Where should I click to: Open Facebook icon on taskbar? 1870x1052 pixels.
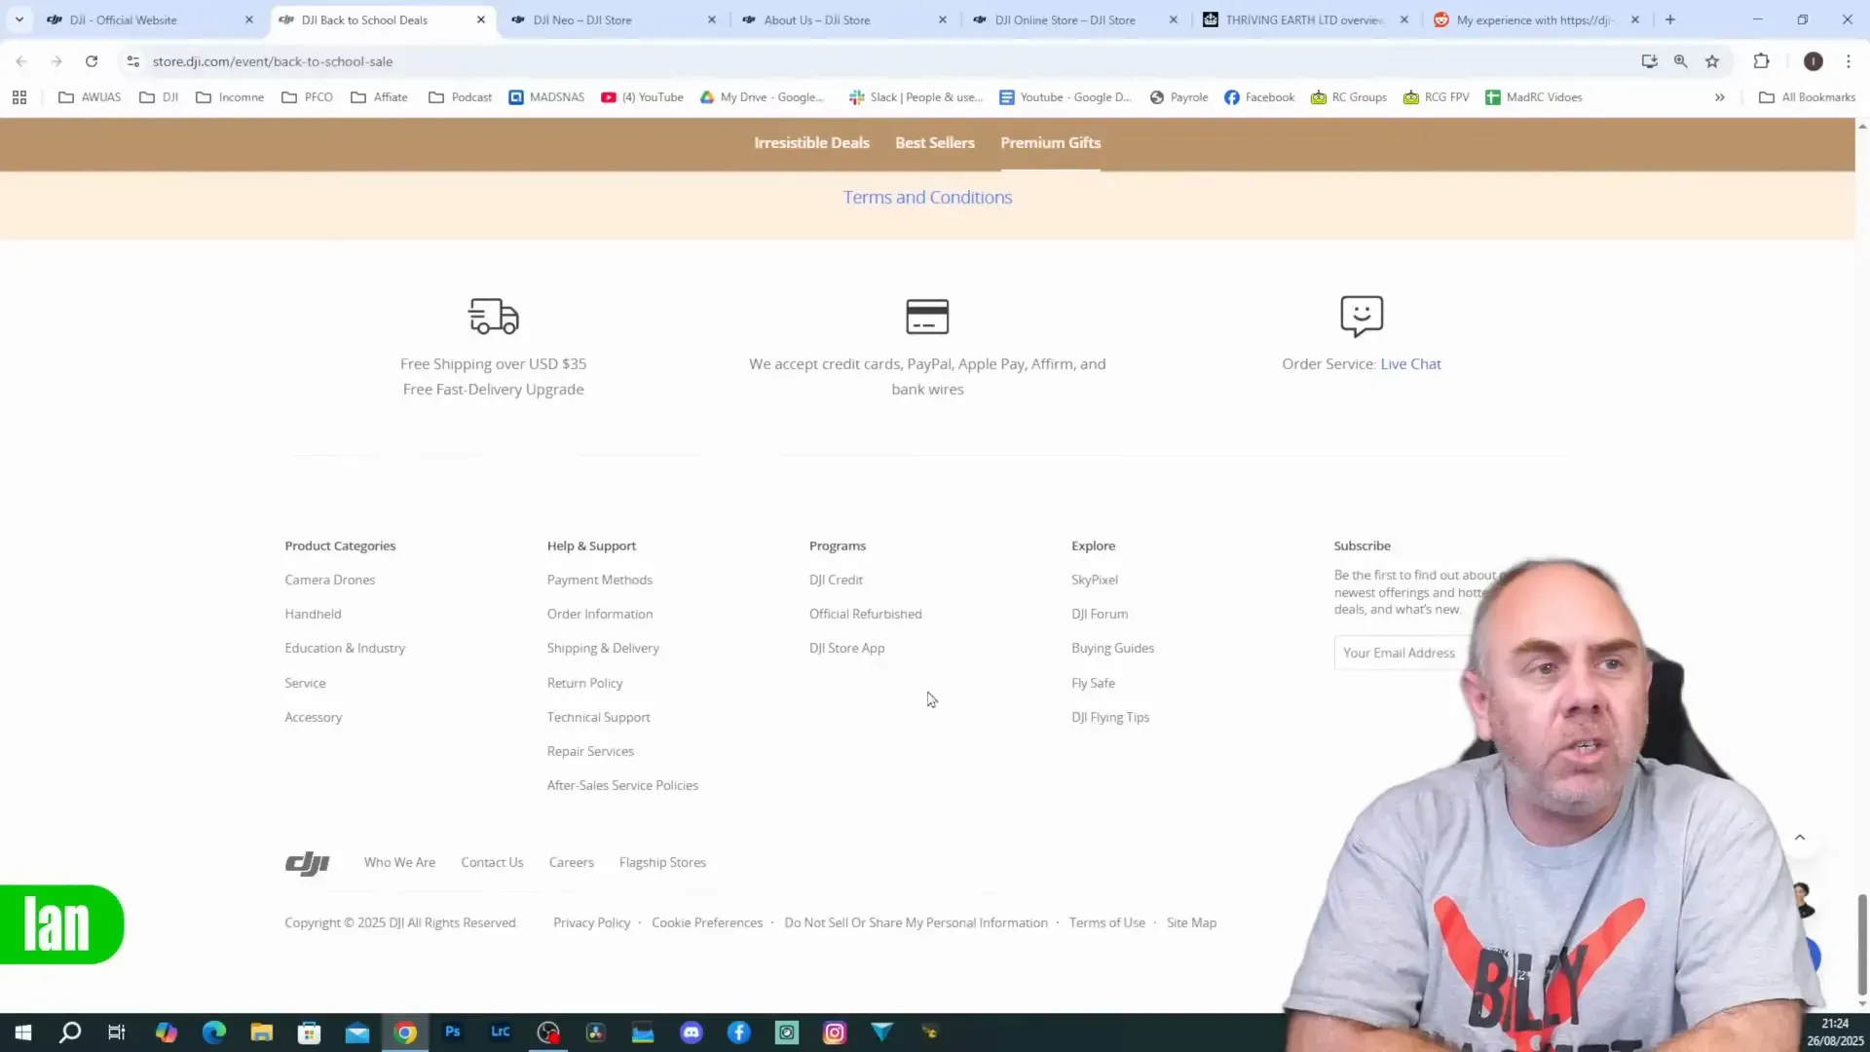739,1033
